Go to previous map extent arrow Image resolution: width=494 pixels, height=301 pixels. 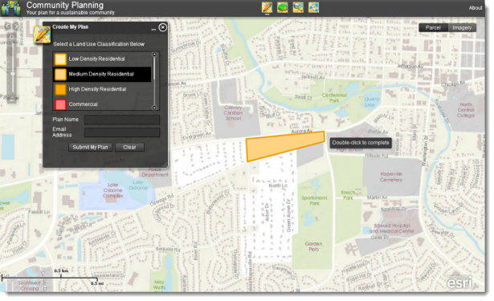tap(7, 26)
